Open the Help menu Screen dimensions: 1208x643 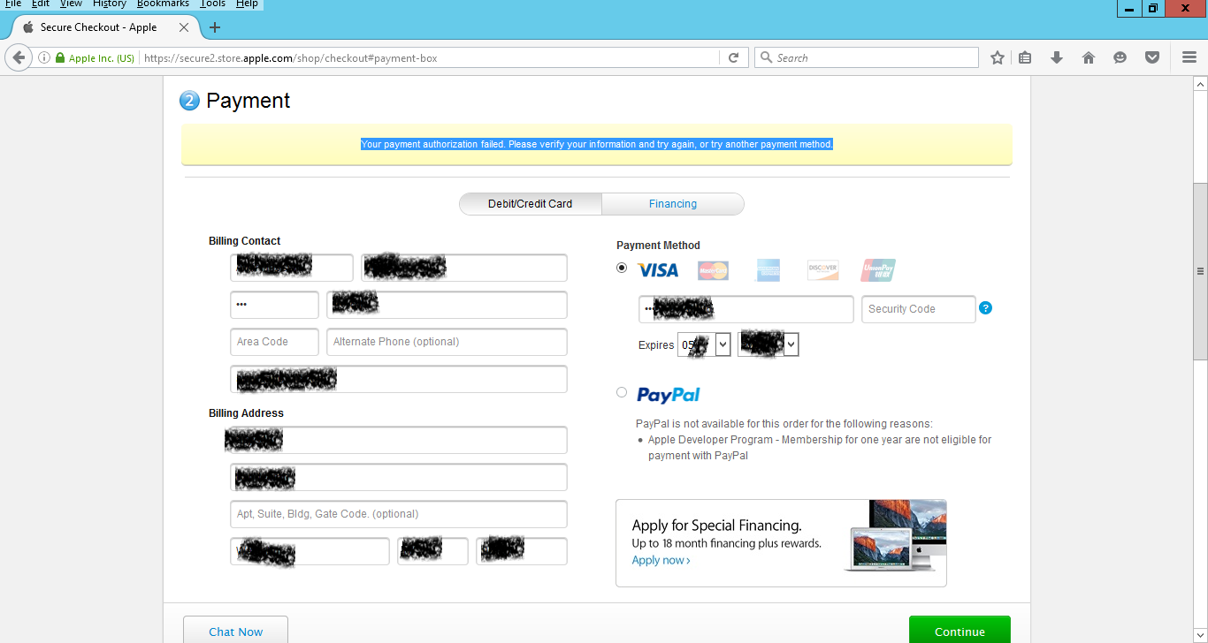point(247,4)
